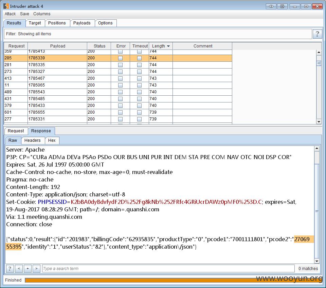Select the Results tab
The height and width of the screenshot is (288, 326).
tap(14, 23)
